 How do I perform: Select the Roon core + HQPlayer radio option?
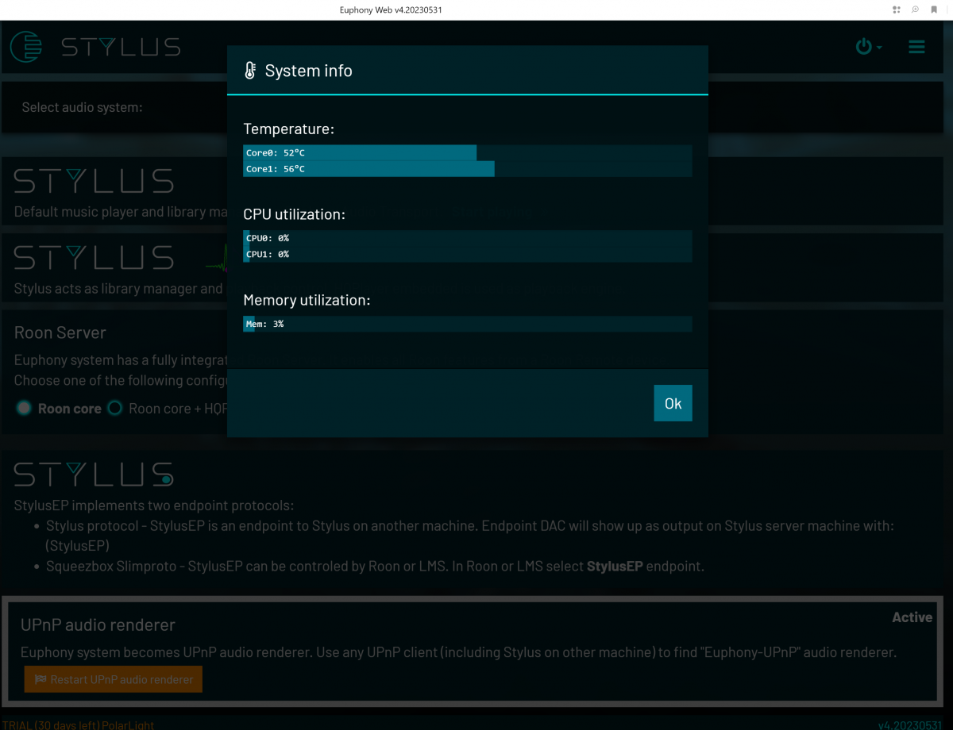(115, 409)
